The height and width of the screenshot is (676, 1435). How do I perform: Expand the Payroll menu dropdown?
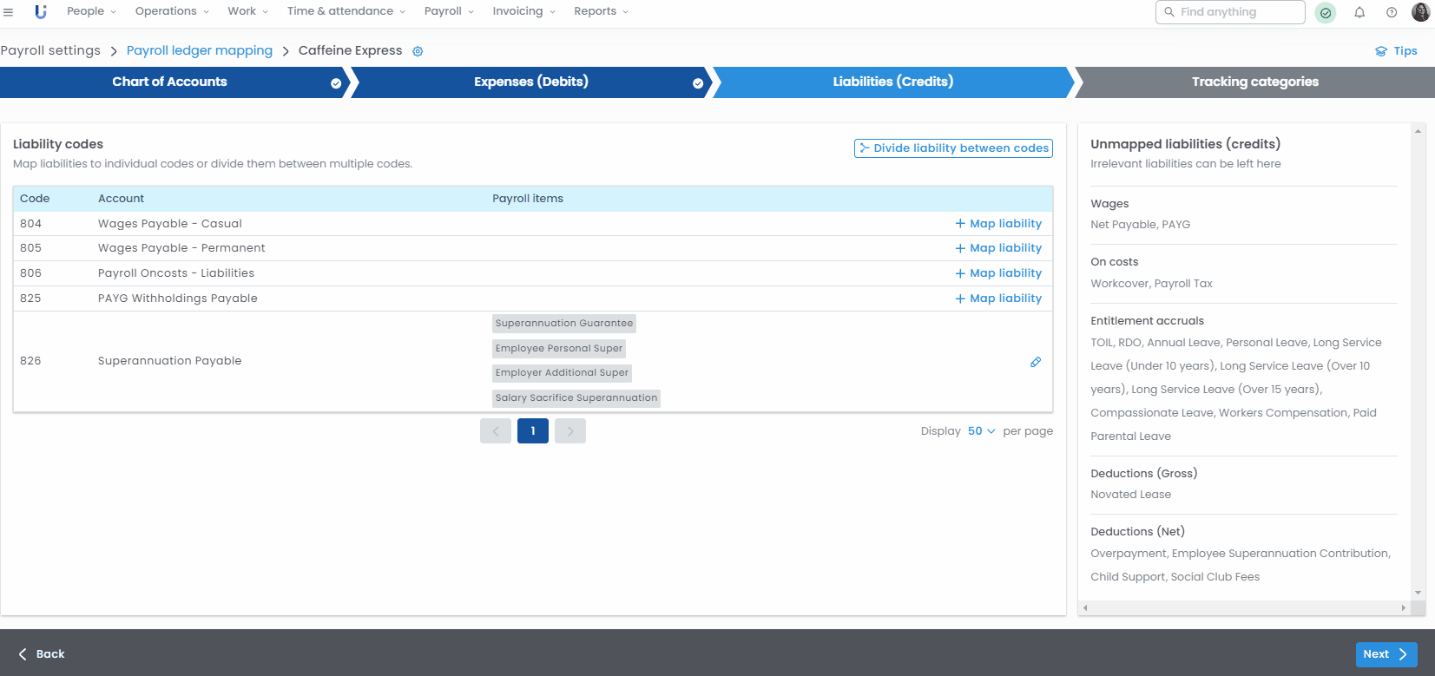449,11
